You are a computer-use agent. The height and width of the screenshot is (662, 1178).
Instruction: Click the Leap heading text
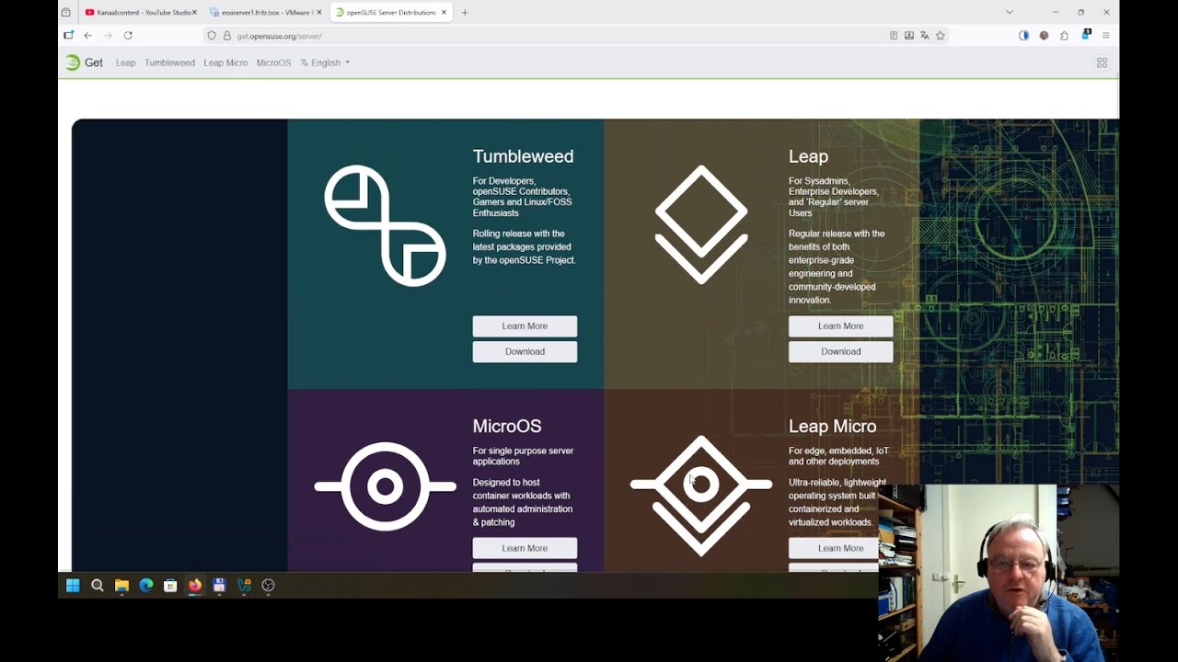(808, 156)
